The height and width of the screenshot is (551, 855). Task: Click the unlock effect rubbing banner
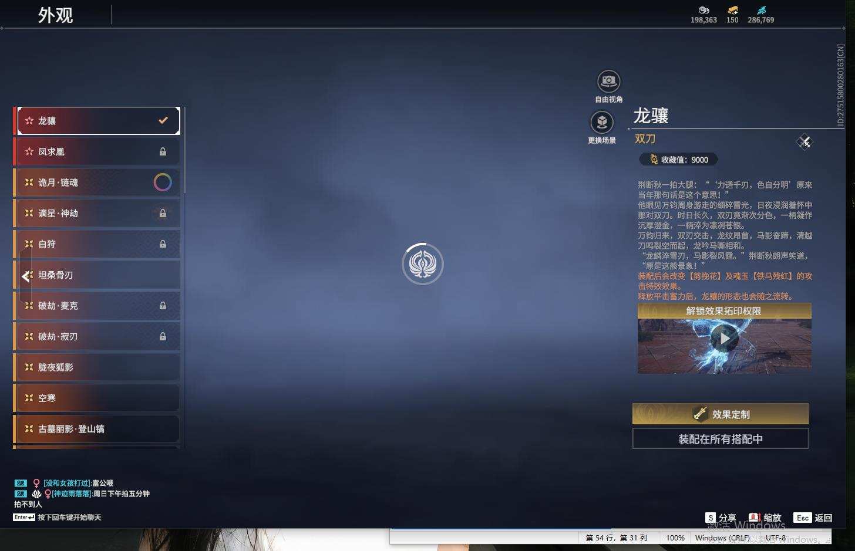coord(724,311)
